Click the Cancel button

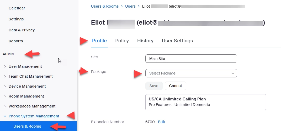pos(175,86)
